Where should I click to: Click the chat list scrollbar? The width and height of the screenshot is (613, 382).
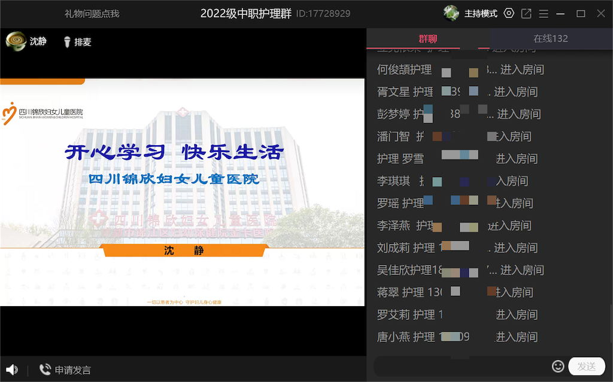pos(611,322)
